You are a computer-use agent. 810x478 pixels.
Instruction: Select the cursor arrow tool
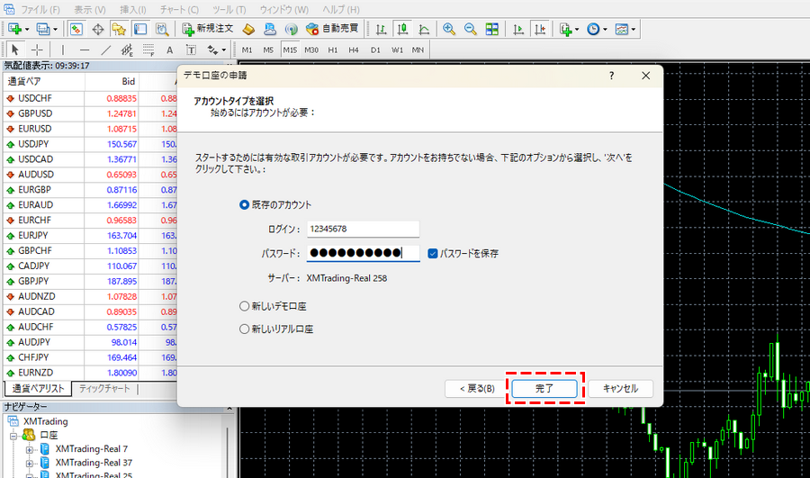pyautogui.click(x=15, y=50)
